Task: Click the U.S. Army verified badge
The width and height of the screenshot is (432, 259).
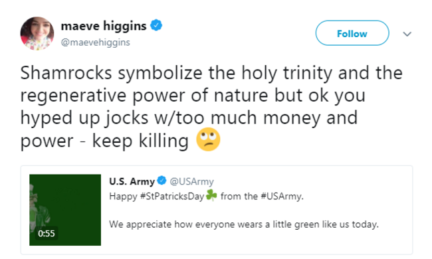Action: pos(162,181)
